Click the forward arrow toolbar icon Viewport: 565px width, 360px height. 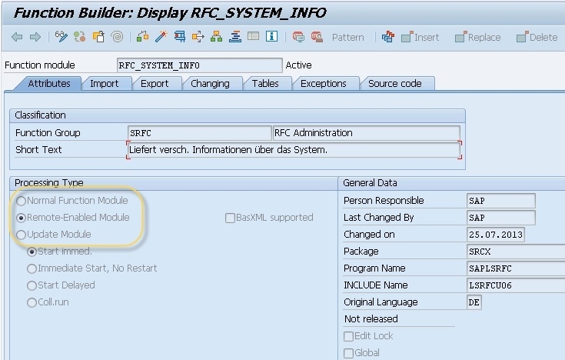pos(35,37)
